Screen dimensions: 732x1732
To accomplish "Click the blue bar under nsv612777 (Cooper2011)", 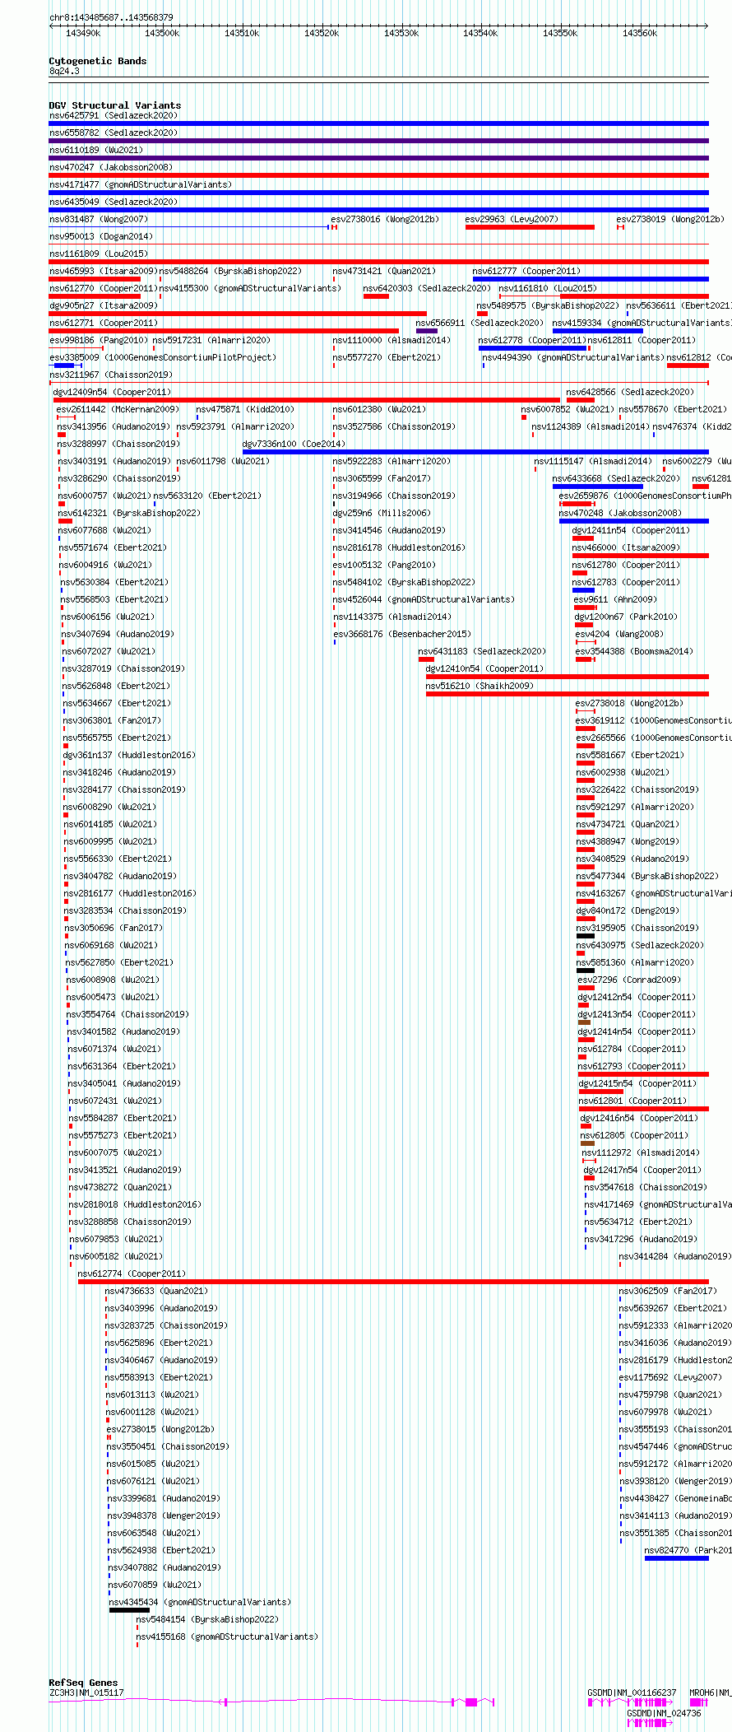I will (x=591, y=279).
